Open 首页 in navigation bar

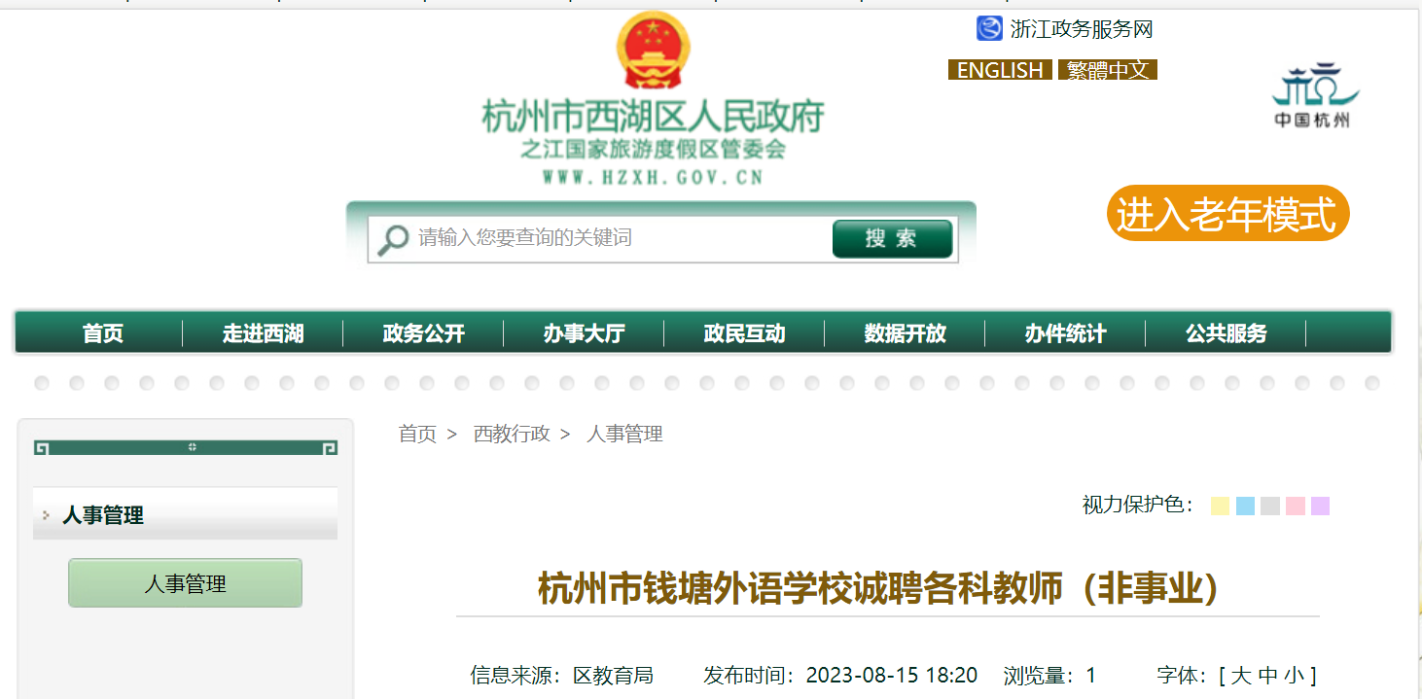[x=103, y=333]
